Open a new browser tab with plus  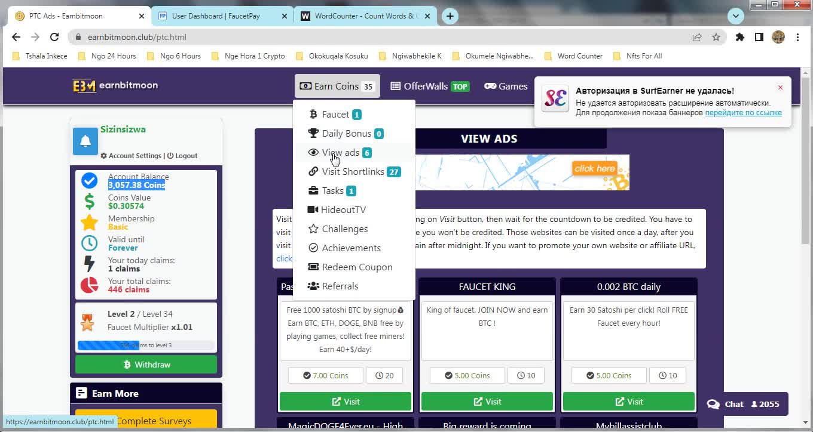[x=450, y=16]
